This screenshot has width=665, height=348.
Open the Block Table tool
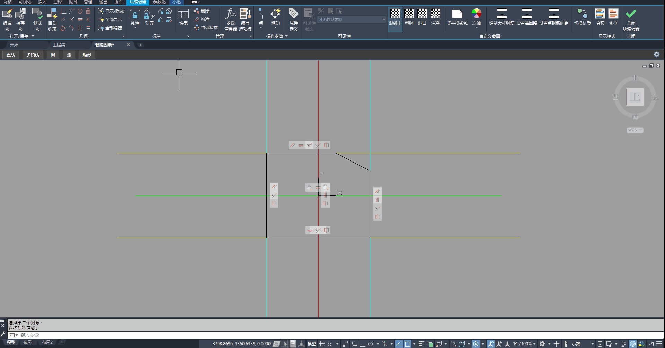tap(183, 17)
